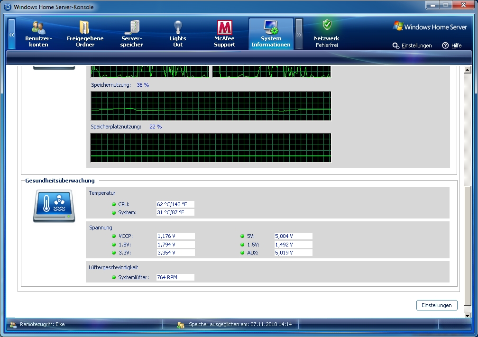478x337 pixels.
Task: Click the green 5V status indicator
Action: (x=242, y=236)
